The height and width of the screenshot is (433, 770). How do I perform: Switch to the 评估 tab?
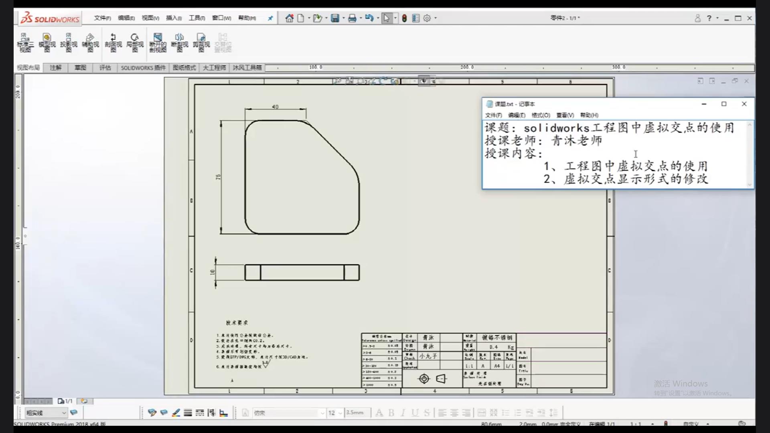105,68
